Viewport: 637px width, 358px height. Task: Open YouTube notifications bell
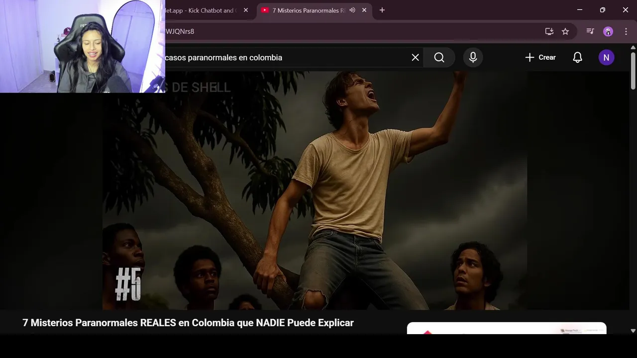click(577, 58)
